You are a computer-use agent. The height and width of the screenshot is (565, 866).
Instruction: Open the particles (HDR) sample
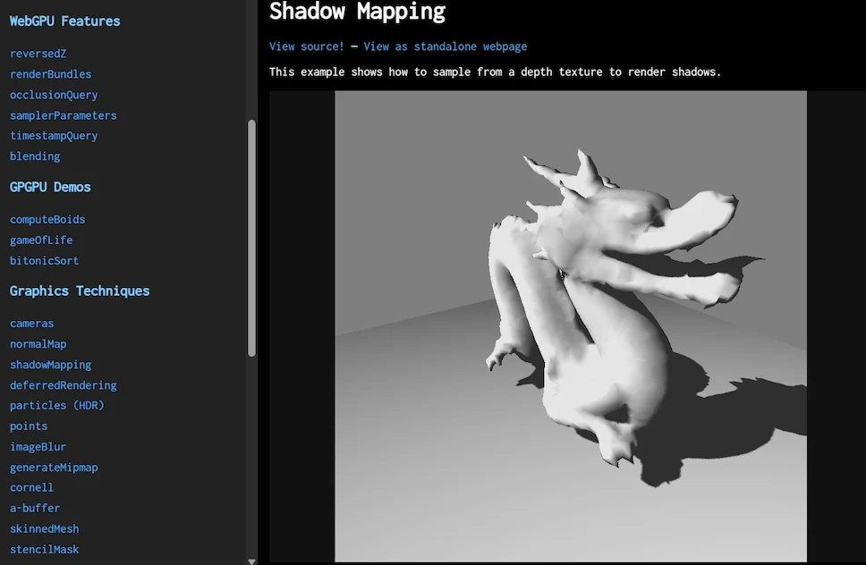[57, 406]
